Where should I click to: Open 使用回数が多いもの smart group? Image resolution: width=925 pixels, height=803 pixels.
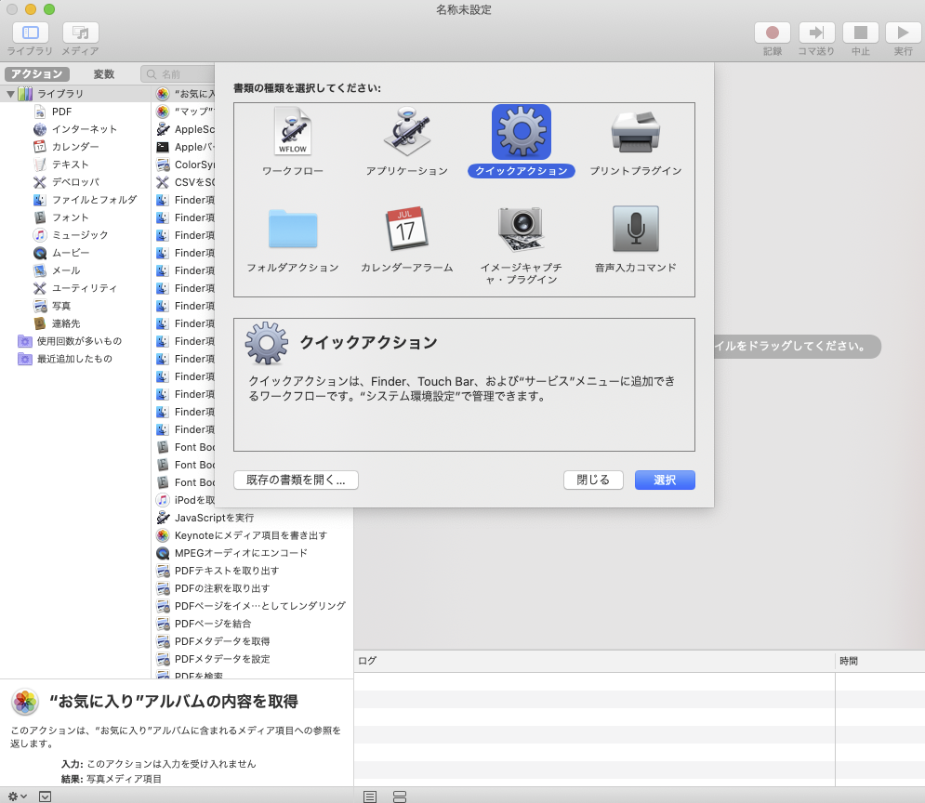[x=79, y=341]
